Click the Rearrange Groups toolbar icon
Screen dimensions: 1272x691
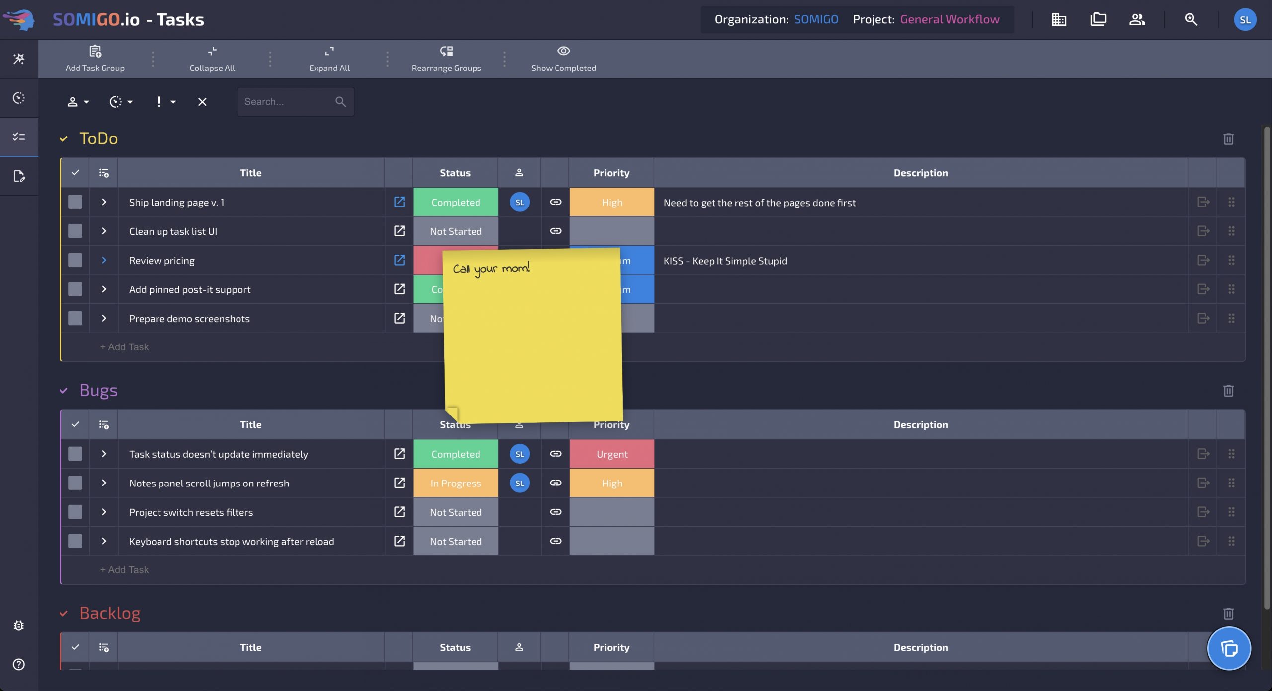pyautogui.click(x=446, y=51)
